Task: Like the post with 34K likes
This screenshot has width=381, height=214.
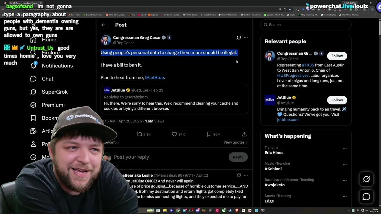Action: [x=178, y=134]
